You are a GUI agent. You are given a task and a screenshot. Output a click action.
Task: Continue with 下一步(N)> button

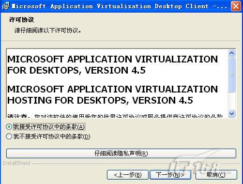[170, 175]
